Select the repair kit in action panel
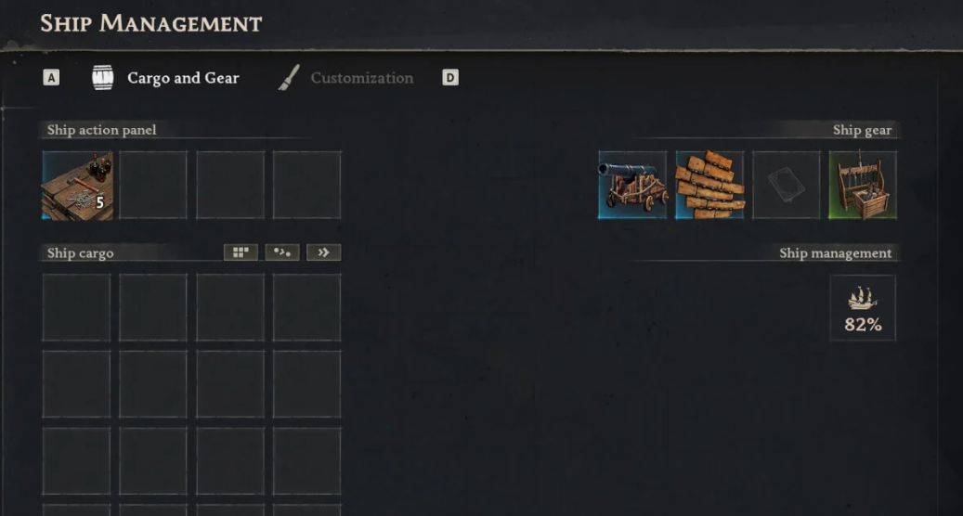 [77, 186]
